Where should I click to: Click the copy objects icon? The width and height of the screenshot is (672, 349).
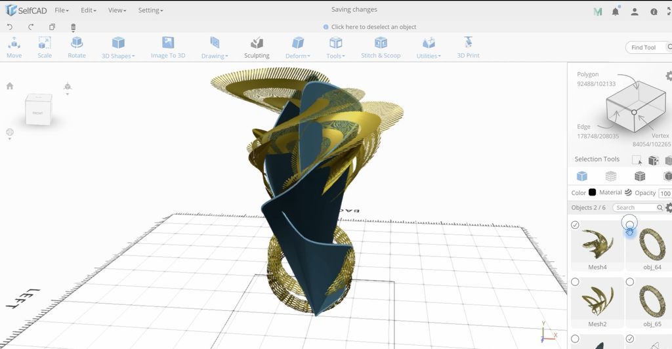point(52,27)
